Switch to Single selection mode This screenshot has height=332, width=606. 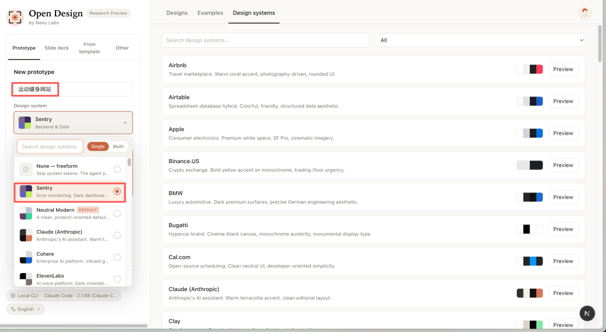[x=98, y=146]
